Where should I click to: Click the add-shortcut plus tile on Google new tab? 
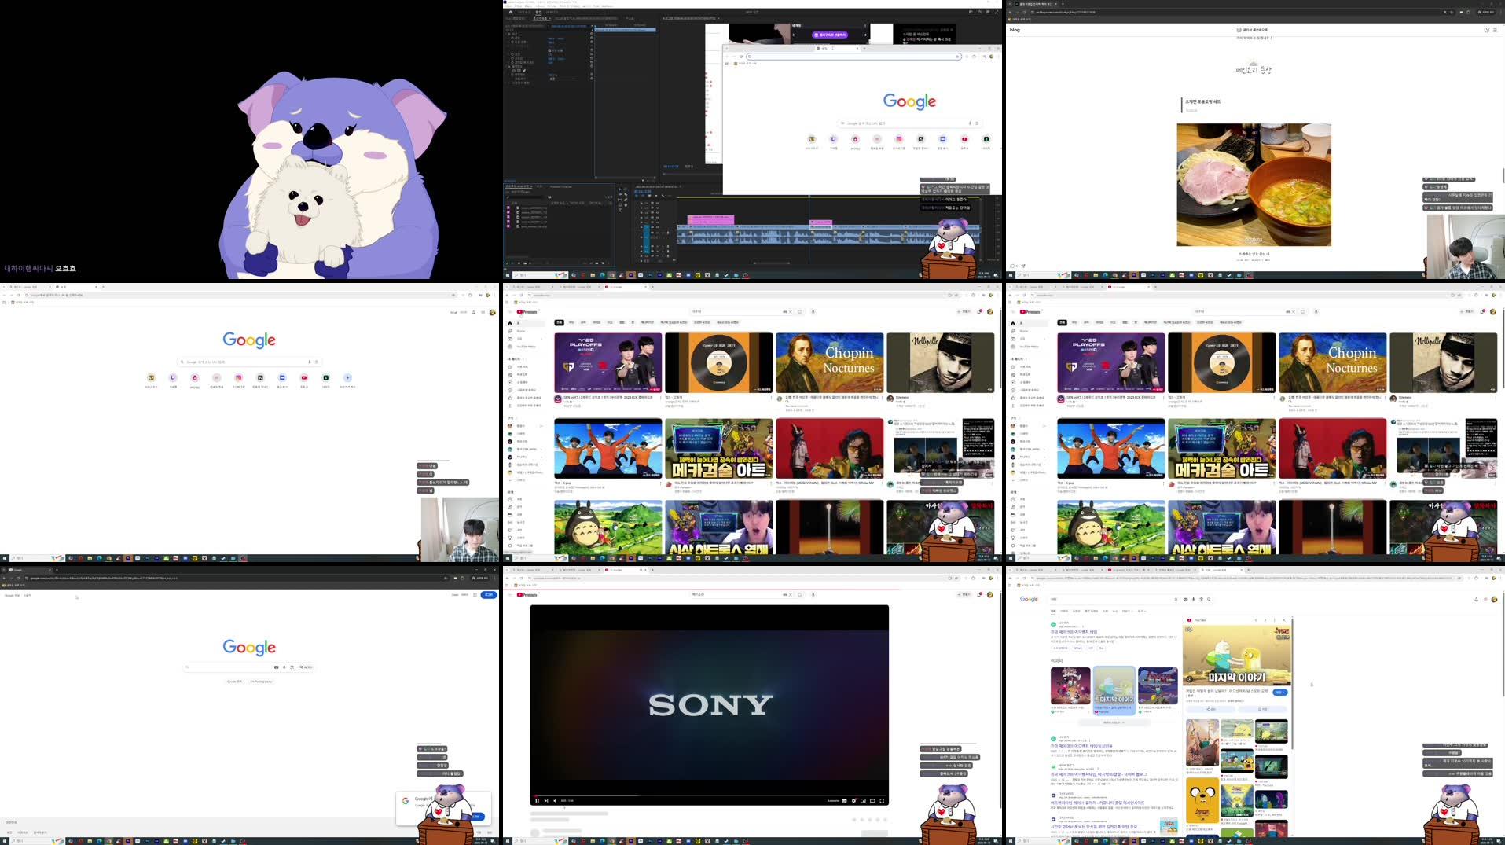pyautogui.click(x=347, y=378)
